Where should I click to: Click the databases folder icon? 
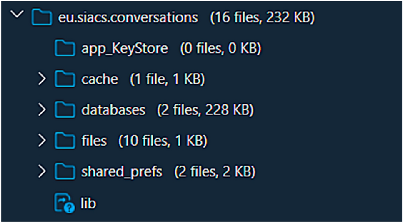65,110
